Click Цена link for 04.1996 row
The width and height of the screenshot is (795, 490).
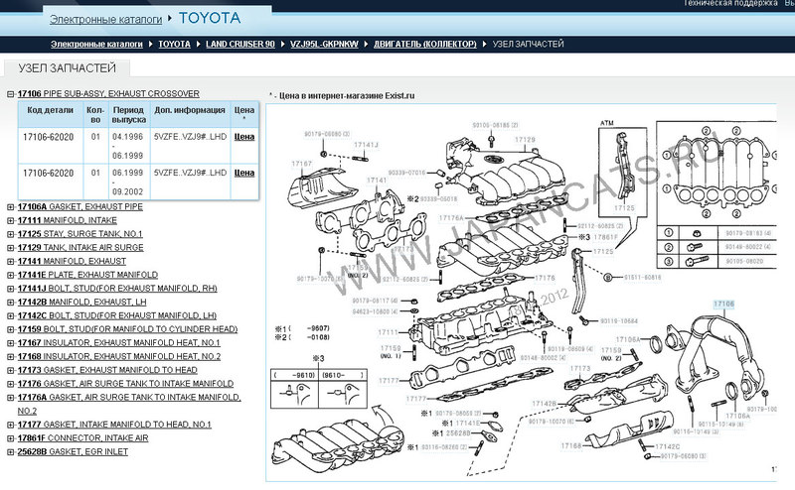tap(244, 137)
